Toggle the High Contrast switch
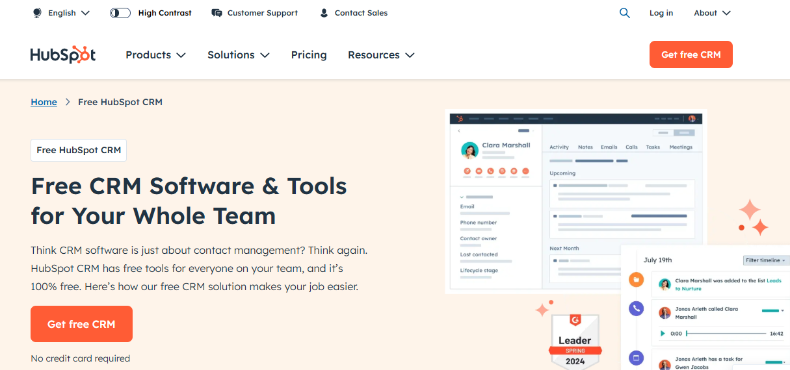Screen dimensions: 790x370 120,13
